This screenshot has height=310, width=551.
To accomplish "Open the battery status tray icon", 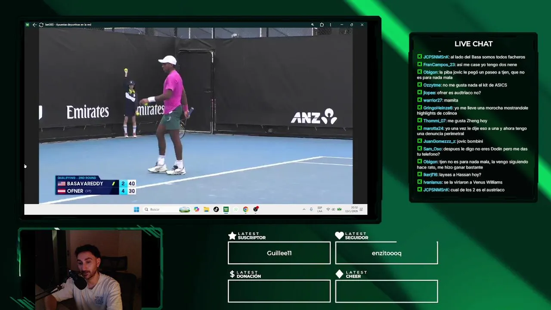I will click(339, 209).
